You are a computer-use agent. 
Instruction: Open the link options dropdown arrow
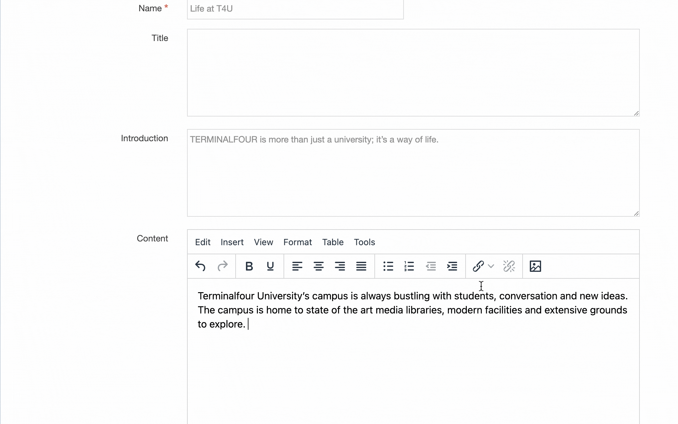pyautogui.click(x=490, y=266)
